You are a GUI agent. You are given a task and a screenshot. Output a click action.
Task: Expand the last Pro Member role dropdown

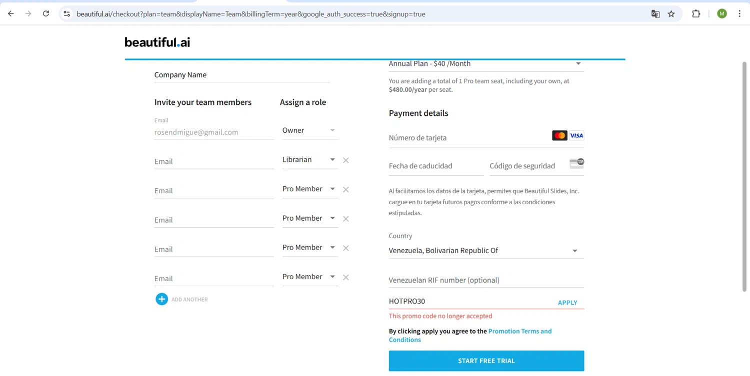pyautogui.click(x=310, y=277)
